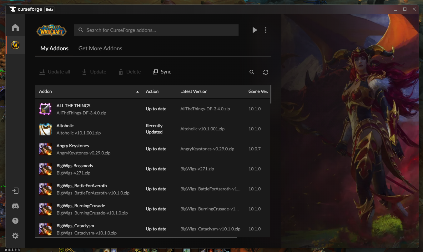This screenshot has height=252, width=423.
Task: Click latest version AngryKeystones-v0.29.0.zip cell
Action: 207,149
